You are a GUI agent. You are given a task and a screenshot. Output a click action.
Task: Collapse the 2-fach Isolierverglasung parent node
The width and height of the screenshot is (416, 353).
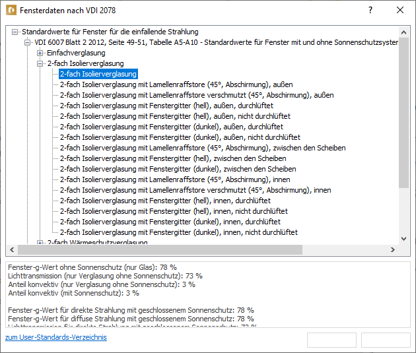click(x=40, y=63)
